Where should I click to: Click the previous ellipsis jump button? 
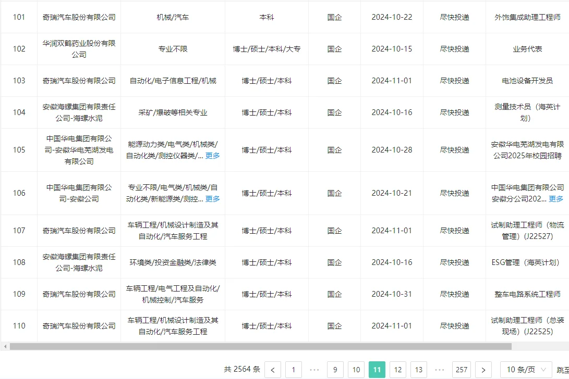[314, 370]
